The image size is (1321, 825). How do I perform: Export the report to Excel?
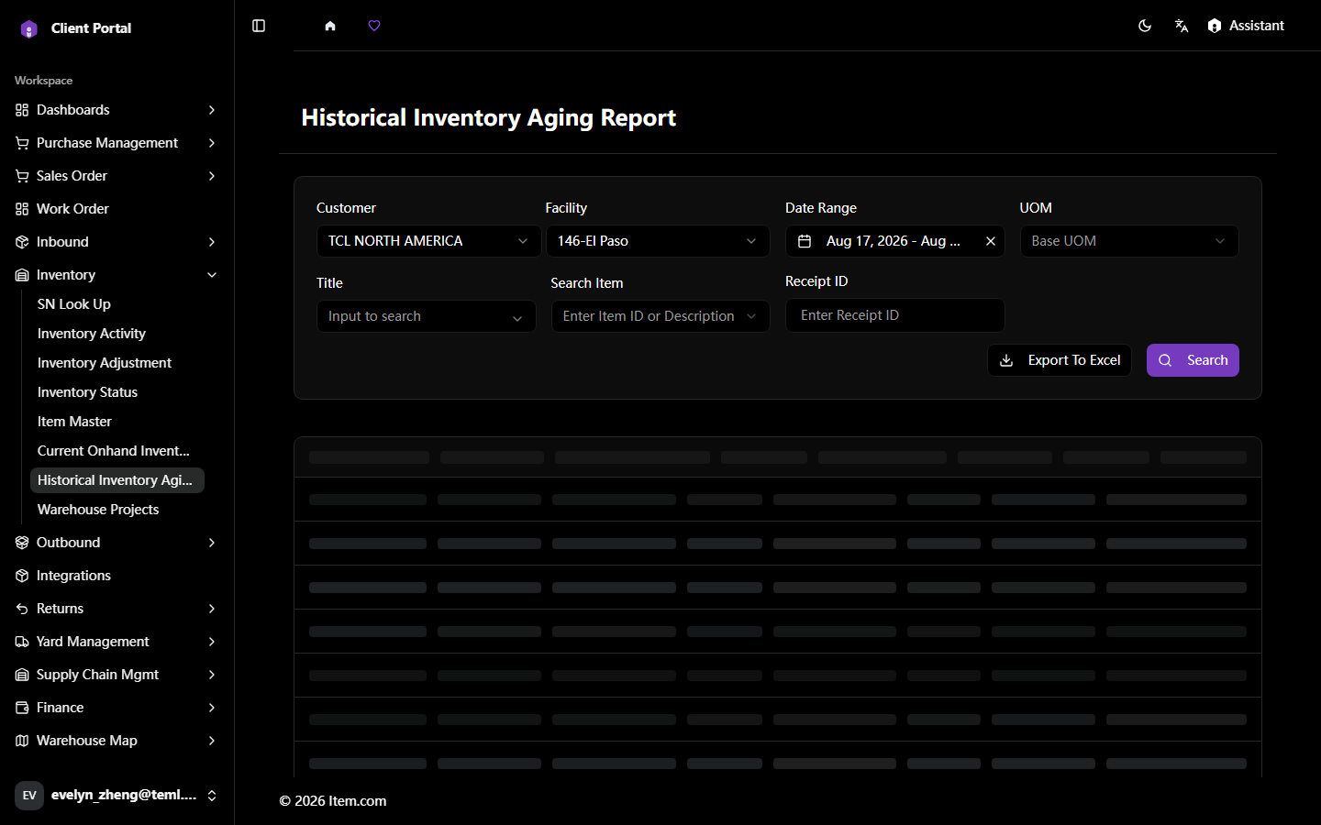tap(1060, 360)
